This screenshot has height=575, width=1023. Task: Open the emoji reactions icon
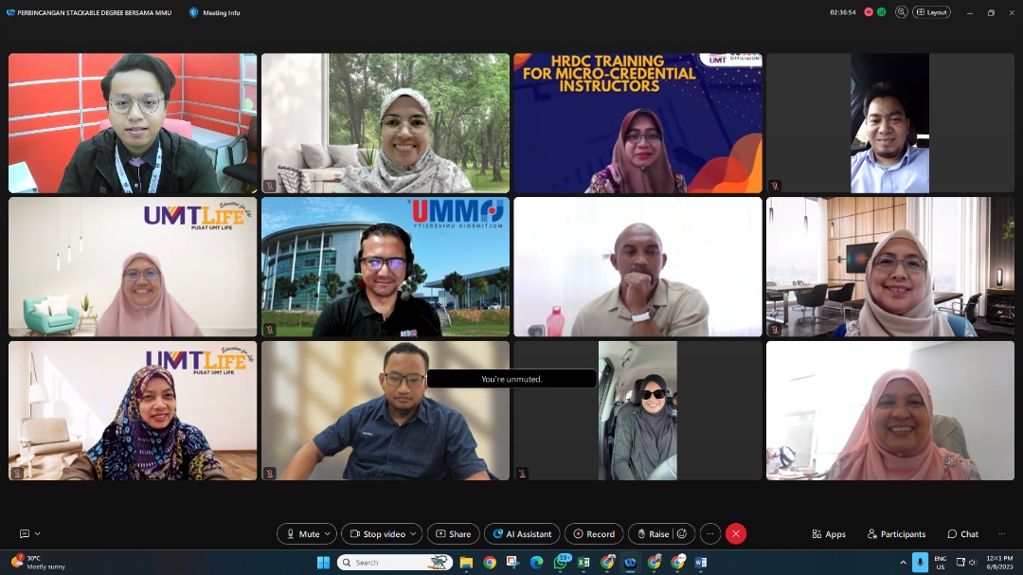pyautogui.click(x=682, y=534)
